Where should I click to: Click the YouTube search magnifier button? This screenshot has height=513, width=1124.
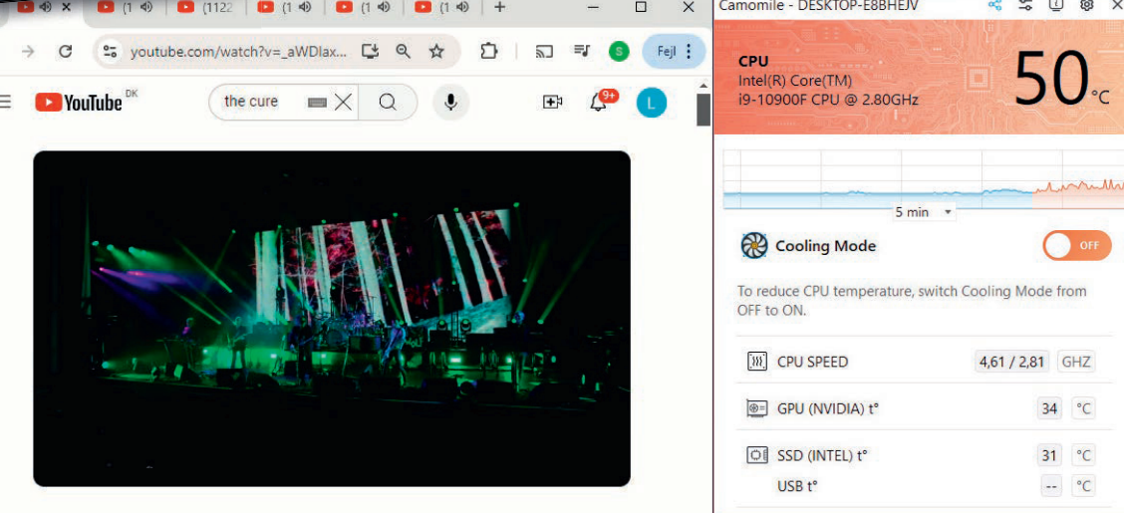coord(388,102)
